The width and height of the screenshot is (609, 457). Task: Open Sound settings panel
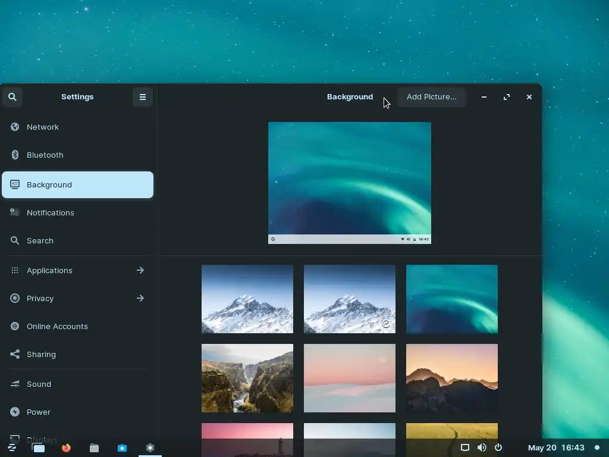78,384
